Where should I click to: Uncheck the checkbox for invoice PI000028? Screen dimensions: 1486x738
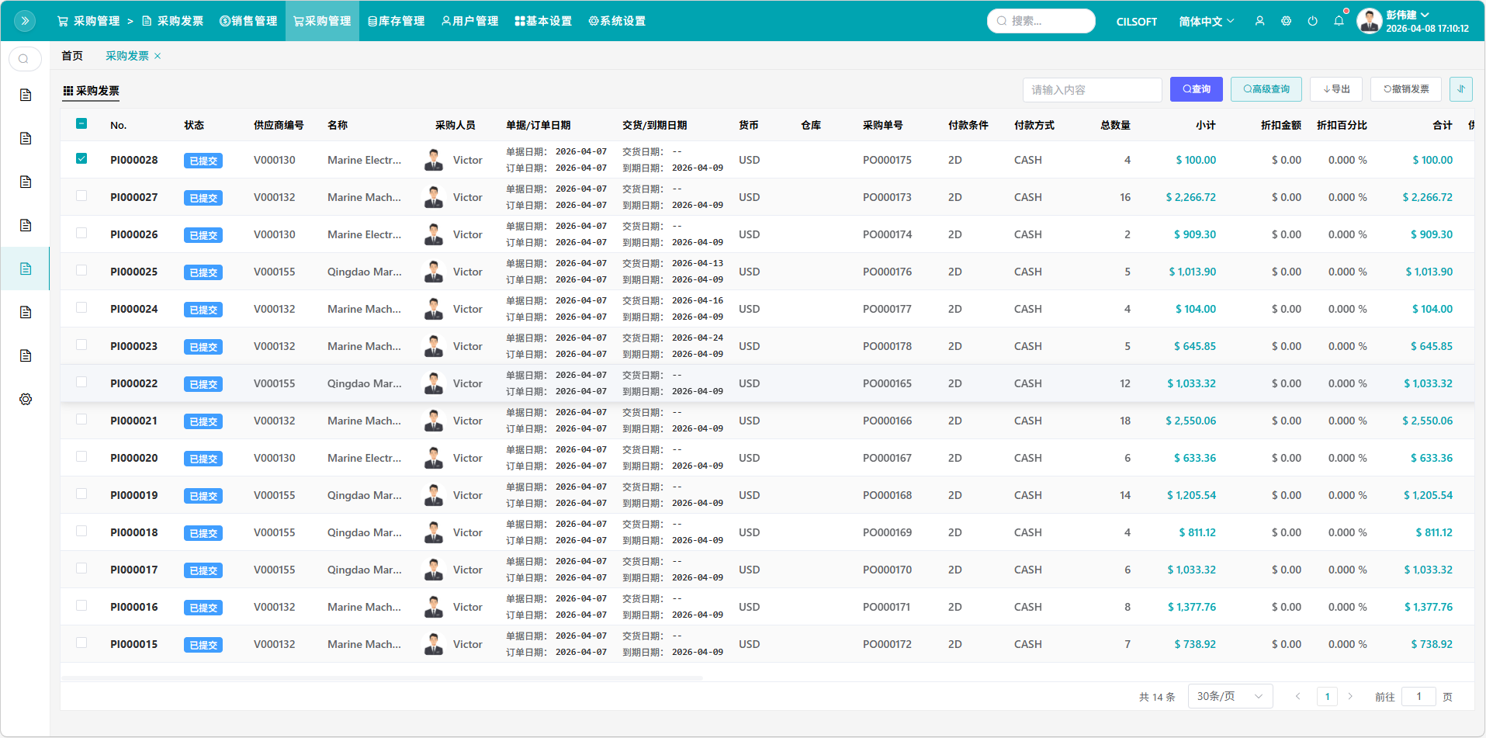click(81, 159)
